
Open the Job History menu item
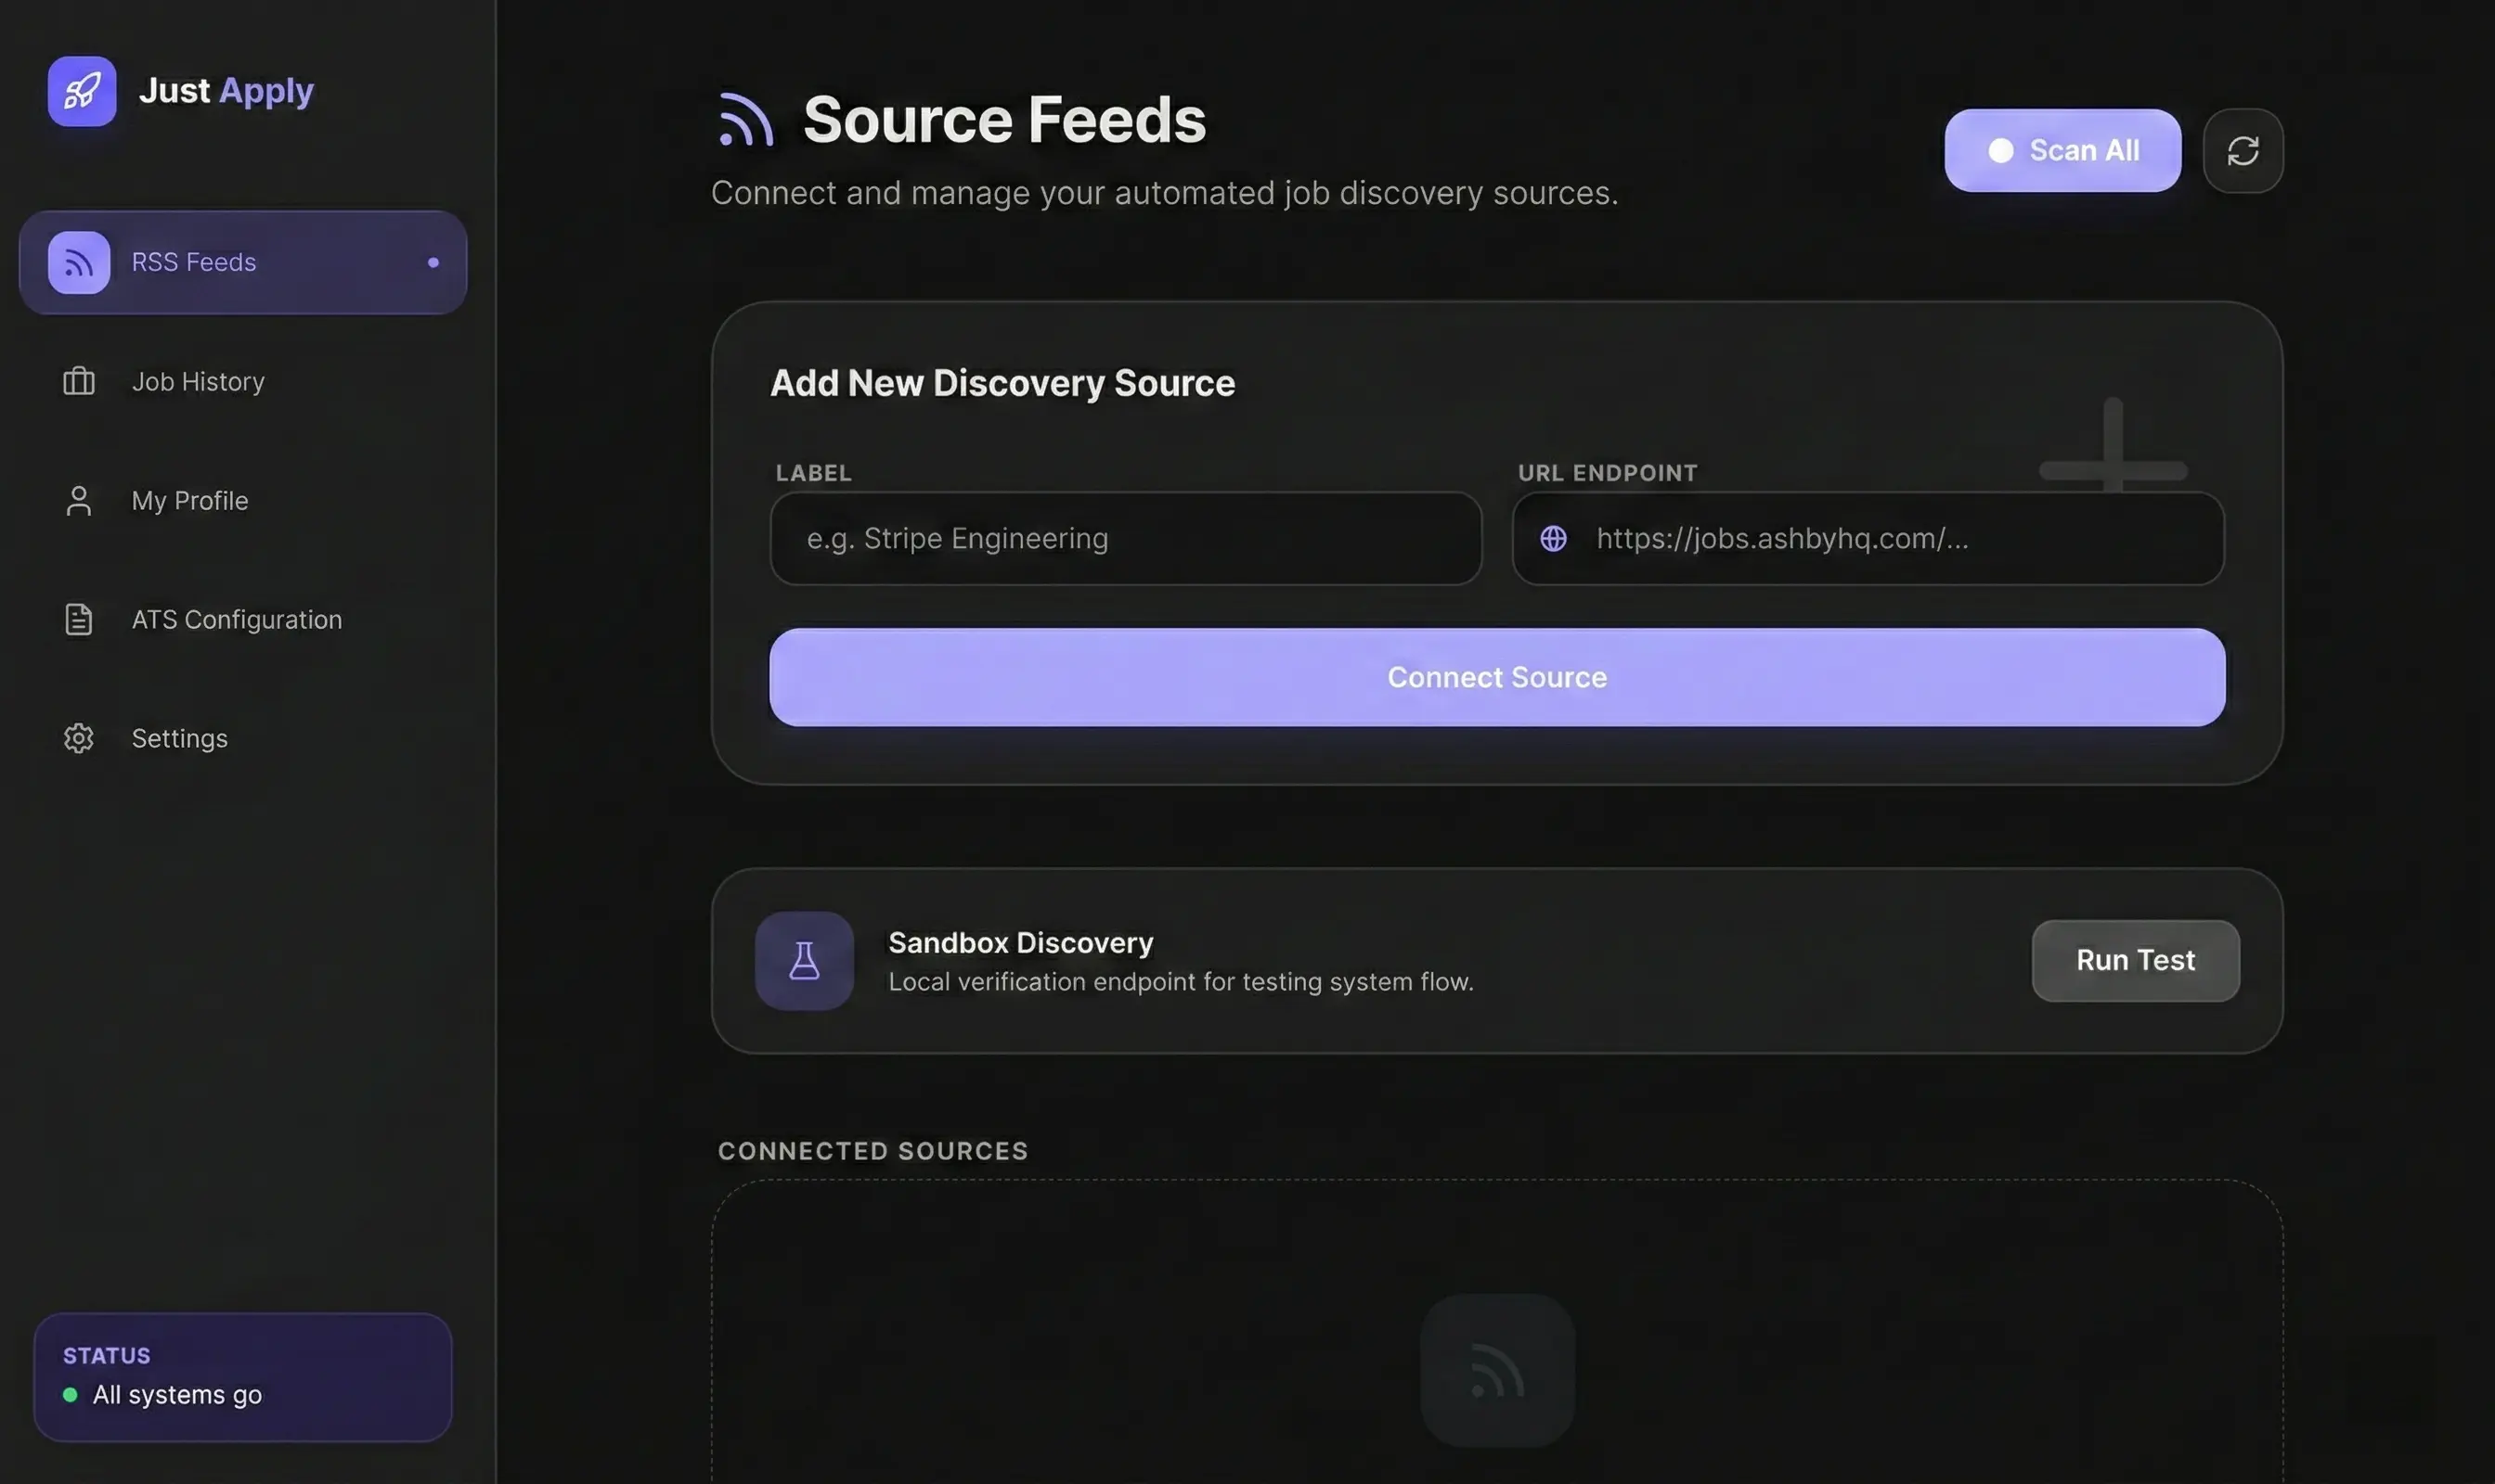tap(198, 381)
